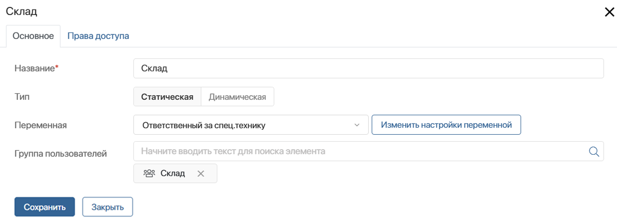617x219 pixels.
Task: Click the Тип field label
Action: (22, 97)
